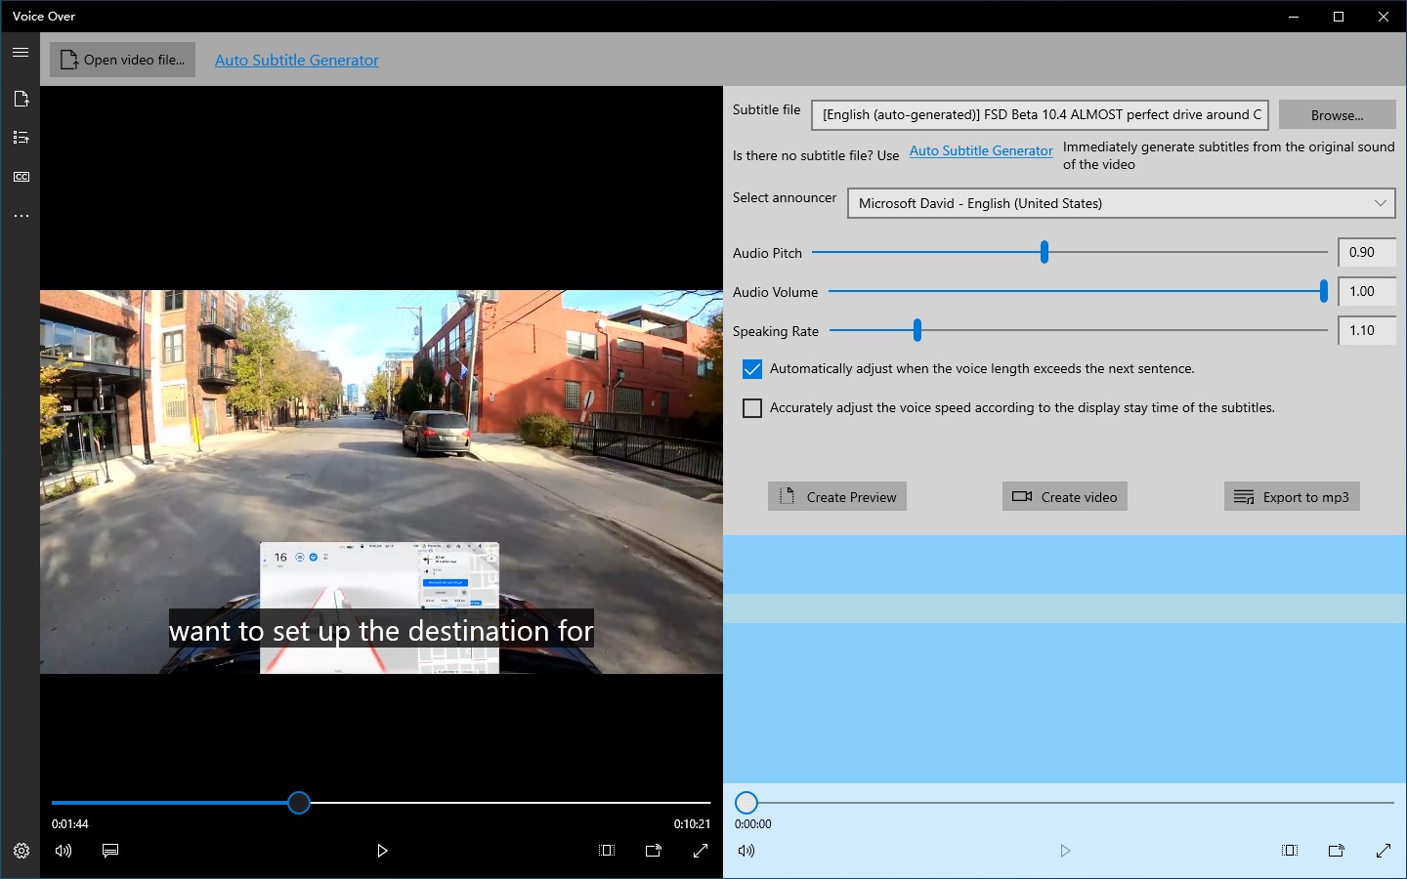
Task: Play the left video
Action: [382, 851]
